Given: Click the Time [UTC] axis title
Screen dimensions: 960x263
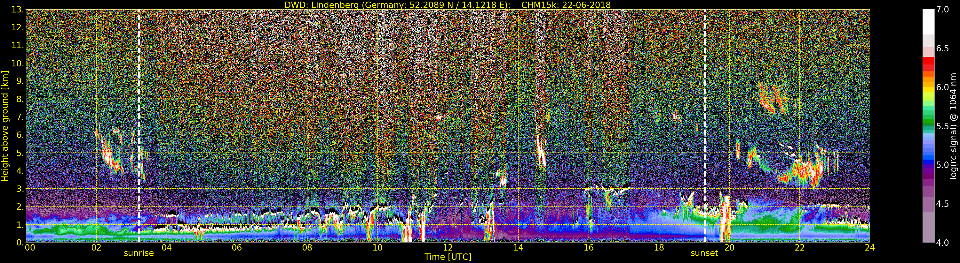Looking at the screenshot, I should 448,257.
